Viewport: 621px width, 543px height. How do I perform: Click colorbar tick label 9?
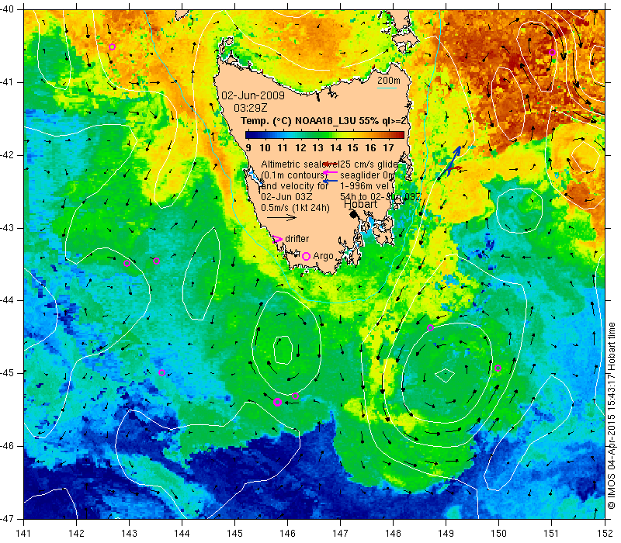(x=248, y=148)
